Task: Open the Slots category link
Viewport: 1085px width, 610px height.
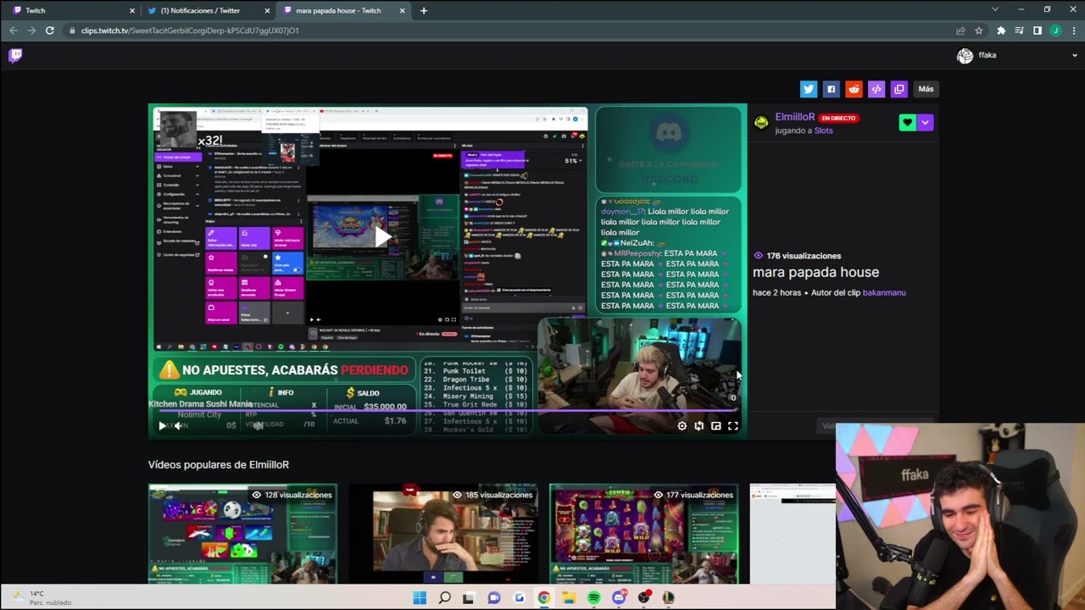Action: 823,130
